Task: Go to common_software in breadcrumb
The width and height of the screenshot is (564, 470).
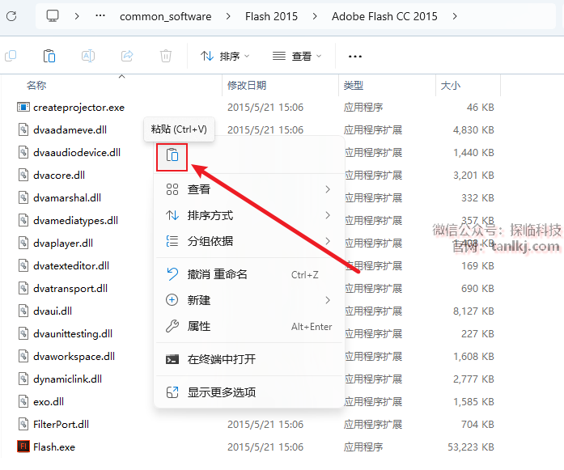Action: coord(165,16)
